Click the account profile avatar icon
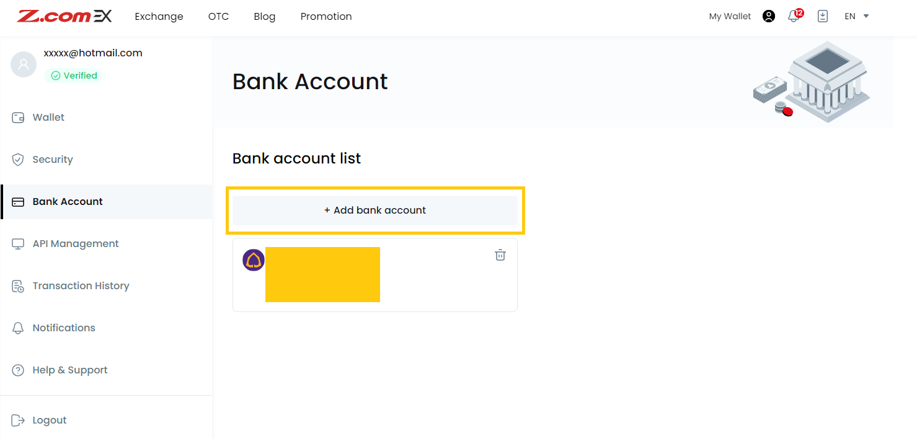 [769, 15]
